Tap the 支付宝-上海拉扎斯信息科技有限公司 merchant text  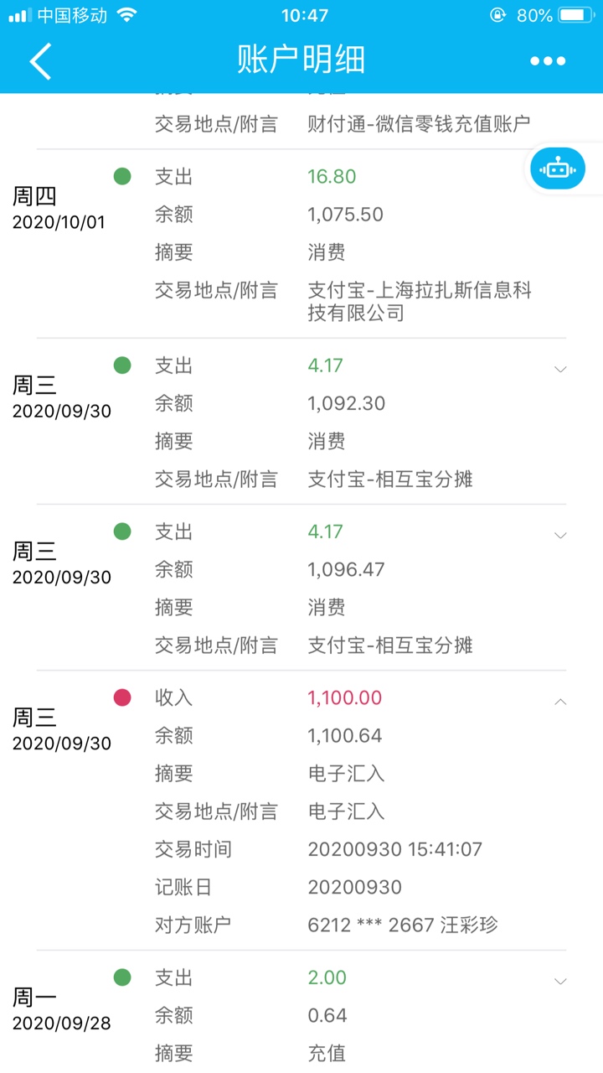pos(420,302)
